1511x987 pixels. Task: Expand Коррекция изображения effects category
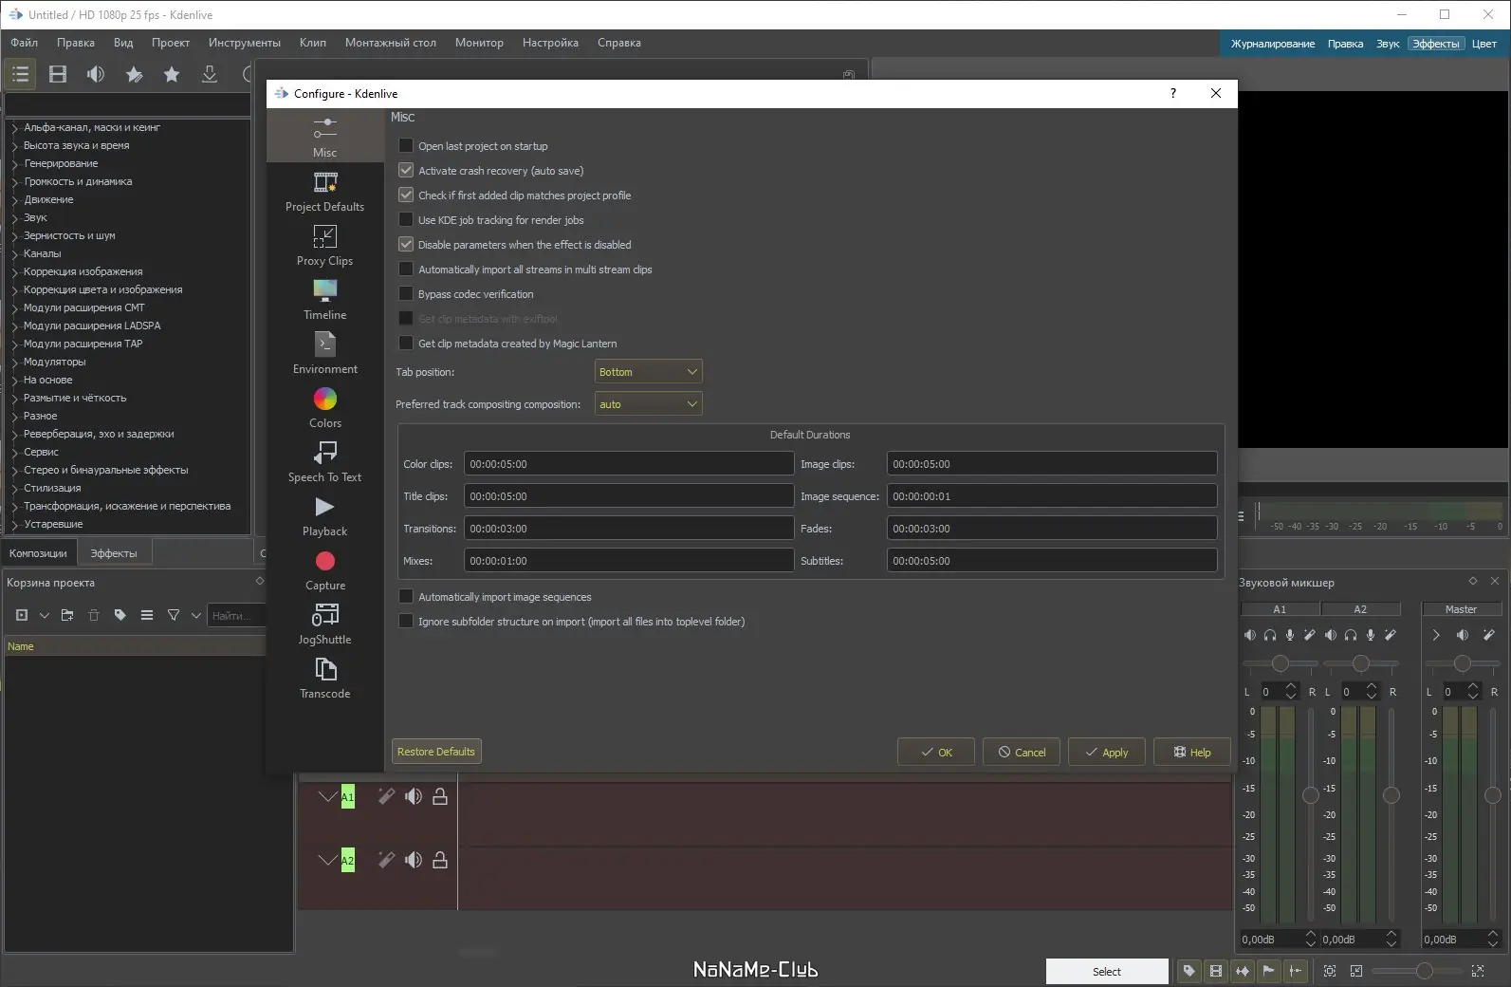tap(15, 272)
